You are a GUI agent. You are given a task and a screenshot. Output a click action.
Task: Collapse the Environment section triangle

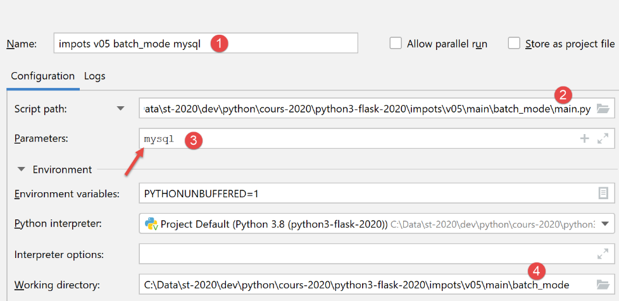coord(22,169)
